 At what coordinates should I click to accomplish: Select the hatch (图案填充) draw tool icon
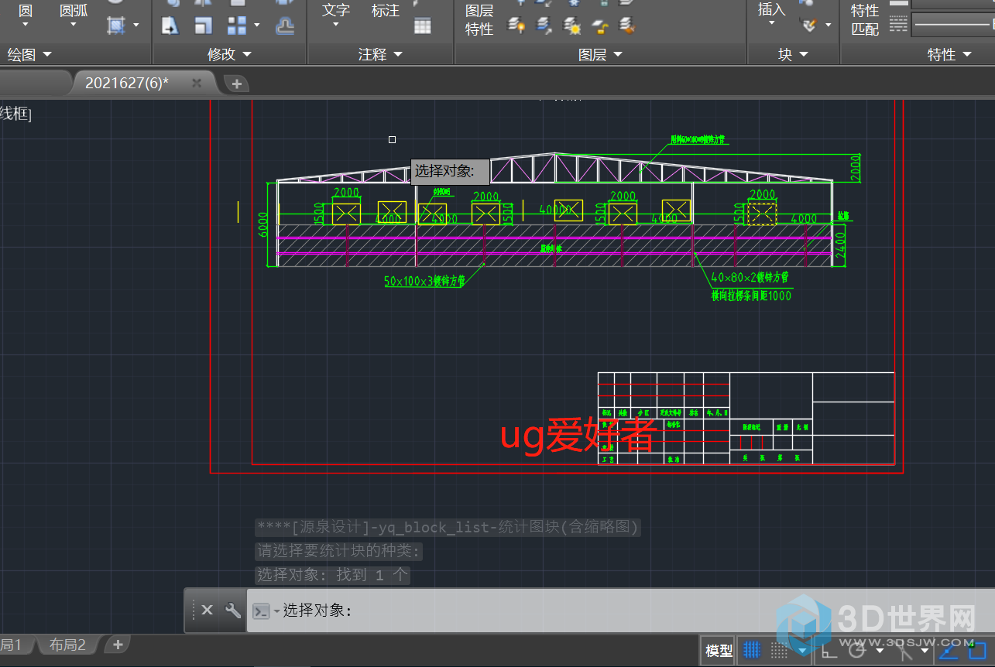pyautogui.click(x=115, y=25)
